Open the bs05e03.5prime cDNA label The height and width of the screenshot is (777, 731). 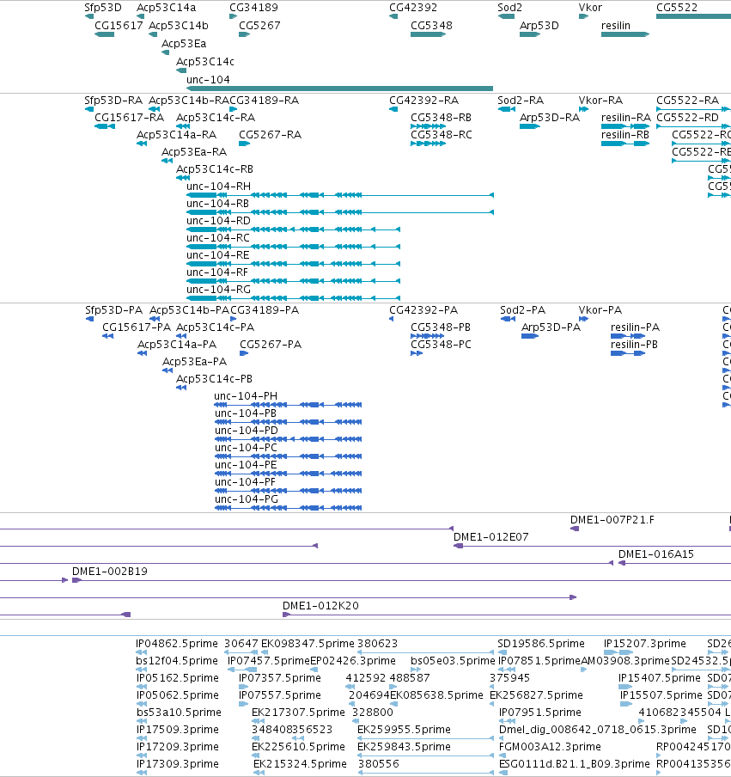pyautogui.click(x=453, y=661)
